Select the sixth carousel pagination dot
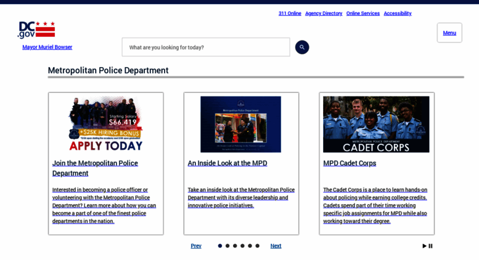The image size is (479, 260). [257, 246]
